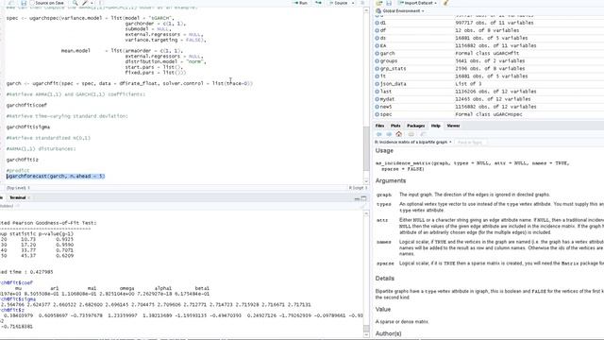The width and height of the screenshot is (604, 340).
Task: Toggle the Source on Save checkbox
Action: (x=32, y=3)
